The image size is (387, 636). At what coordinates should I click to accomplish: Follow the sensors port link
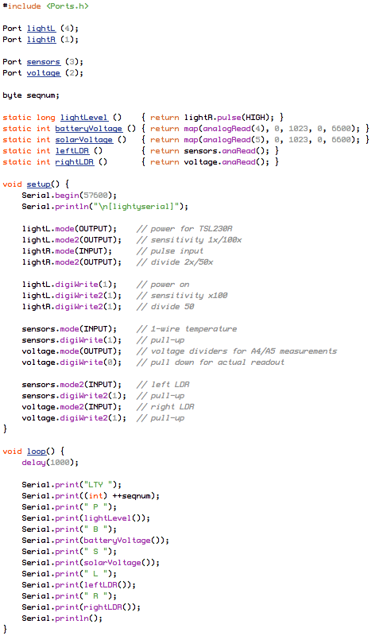(x=44, y=62)
